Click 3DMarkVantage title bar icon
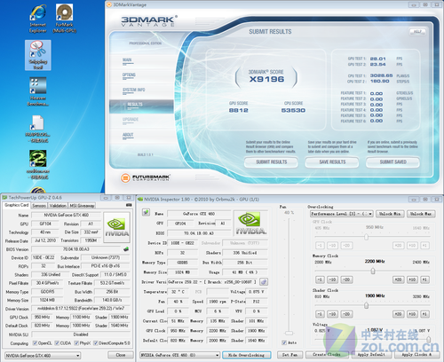 109,4
